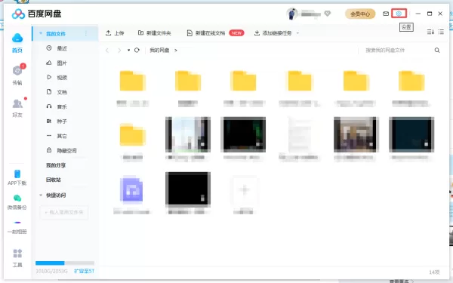Click the forward navigation arrow

(x=119, y=51)
